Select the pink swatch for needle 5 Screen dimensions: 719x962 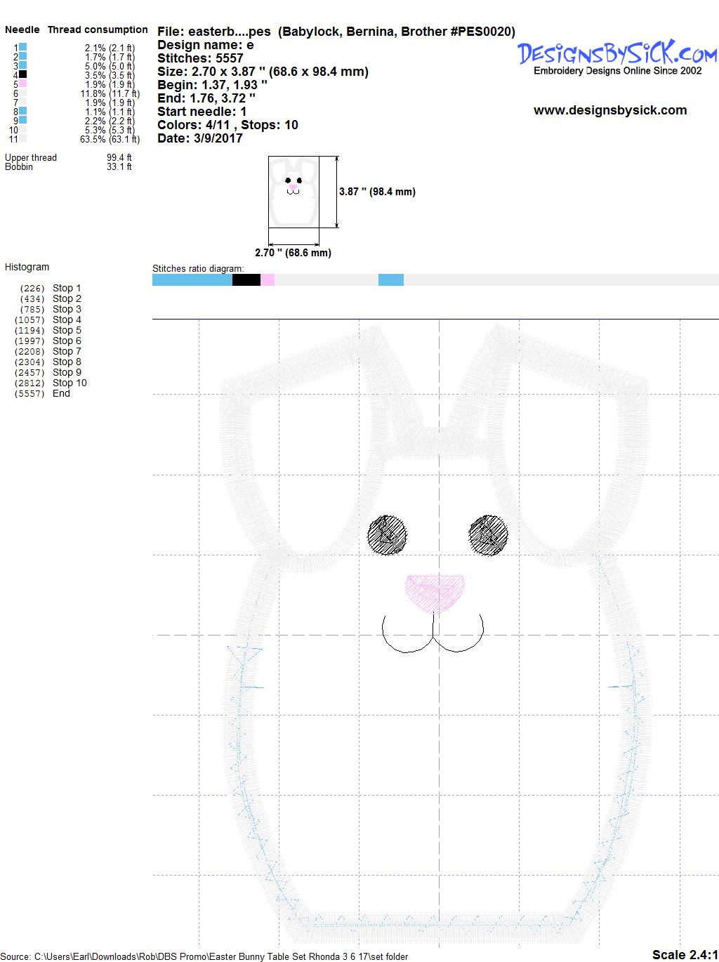point(23,84)
